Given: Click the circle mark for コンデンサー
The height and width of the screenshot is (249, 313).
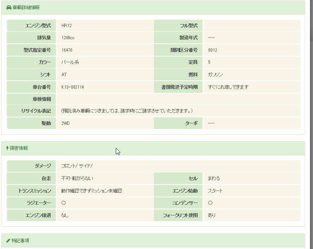Looking at the screenshot, I should pyautogui.click(x=210, y=203).
